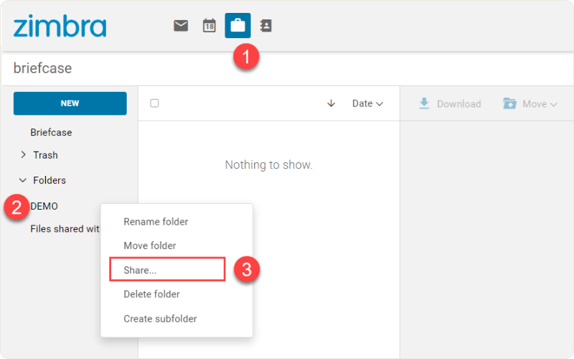
Task: Open the Mail app icon
Action: [181, 26]
